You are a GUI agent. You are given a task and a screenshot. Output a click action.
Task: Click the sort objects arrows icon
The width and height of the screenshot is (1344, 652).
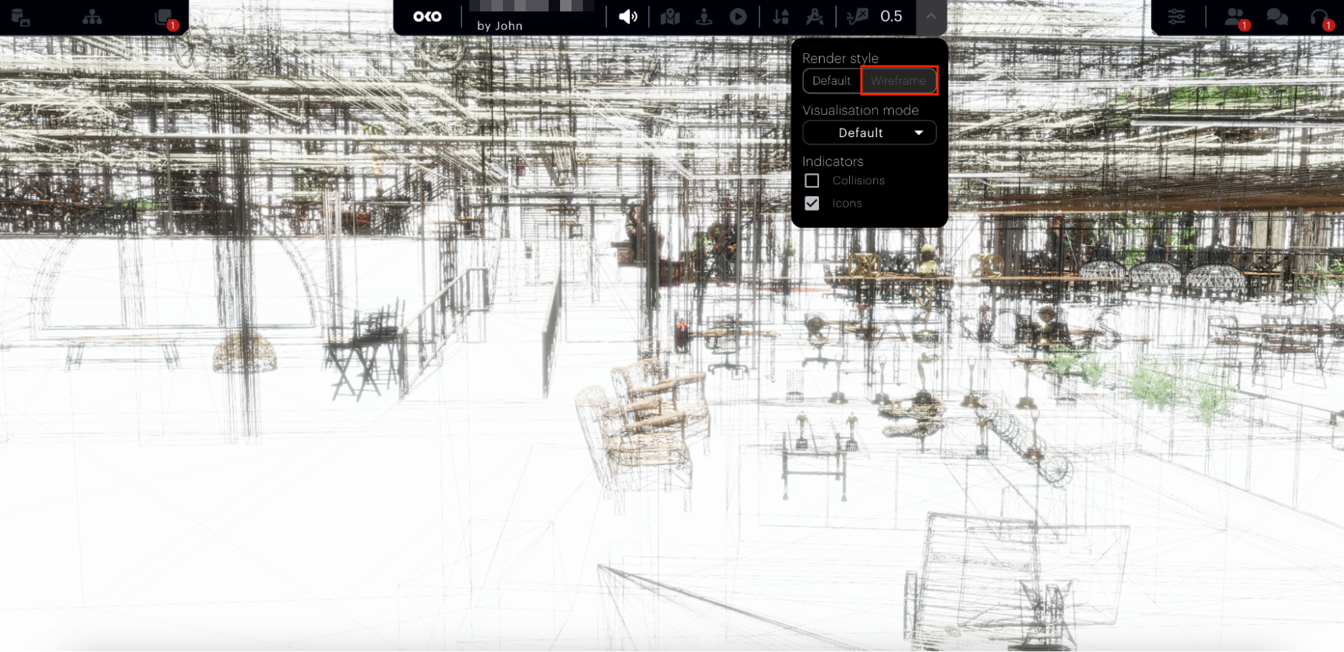[781, 17]
